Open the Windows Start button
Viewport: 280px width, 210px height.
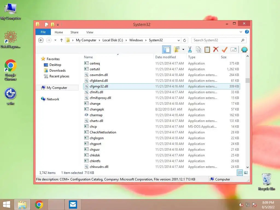tap(7, 205)
